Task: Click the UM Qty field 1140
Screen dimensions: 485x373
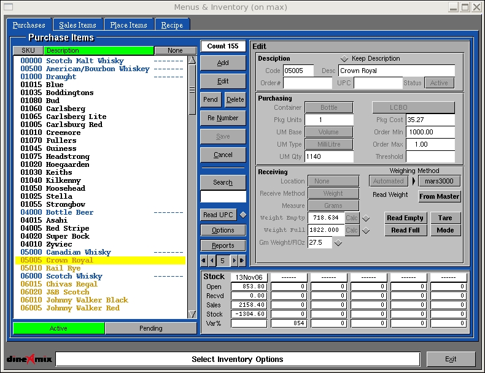Action: point(329,156)
